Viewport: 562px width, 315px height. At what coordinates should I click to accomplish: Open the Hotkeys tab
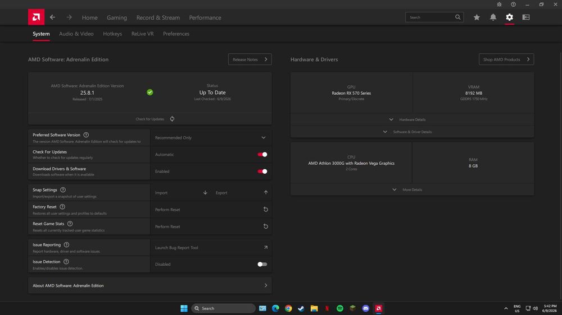(112, 34)
